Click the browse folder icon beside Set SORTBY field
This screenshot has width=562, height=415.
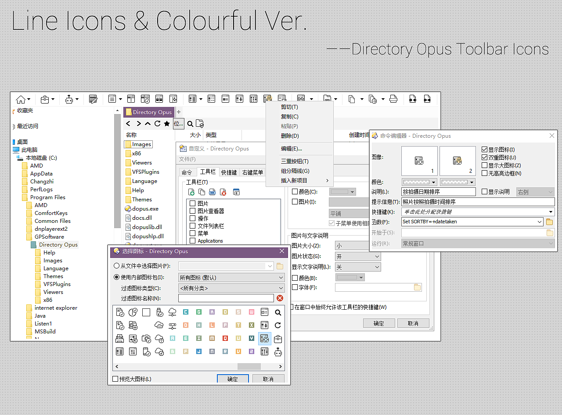pyautogui.click(x=550, y=222)
